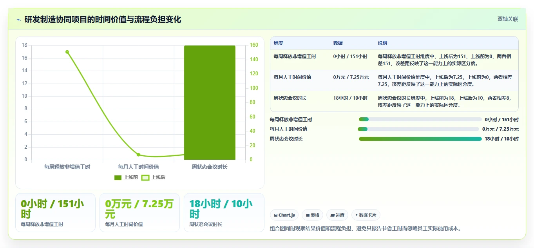Click the x-axis label 周状态会议时长

coord(210,167)
